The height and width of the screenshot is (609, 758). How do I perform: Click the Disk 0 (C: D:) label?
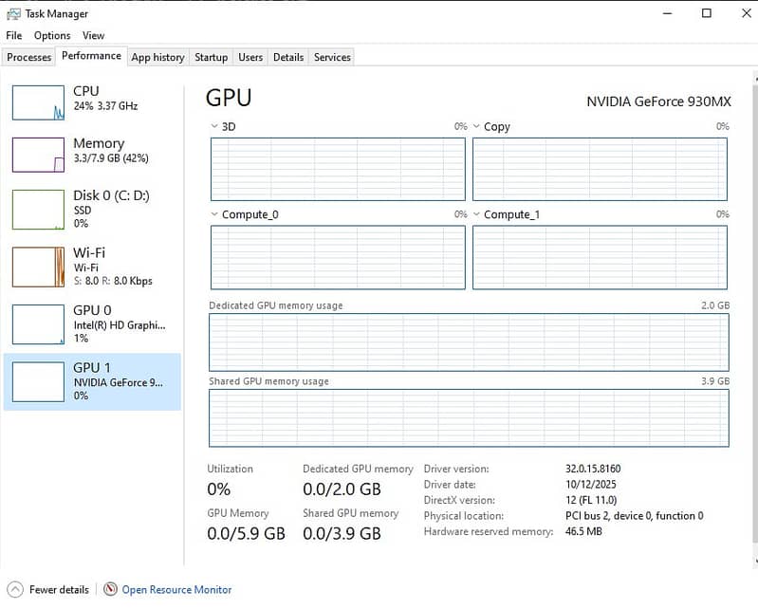pyautogui.click(x=111, y=195)
